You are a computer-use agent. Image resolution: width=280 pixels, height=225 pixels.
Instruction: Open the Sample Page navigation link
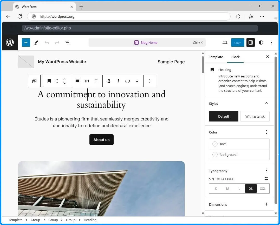[x=171, y=62]
